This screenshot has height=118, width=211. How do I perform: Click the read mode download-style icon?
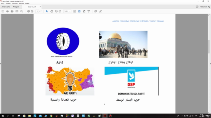(x=89, y=11)
